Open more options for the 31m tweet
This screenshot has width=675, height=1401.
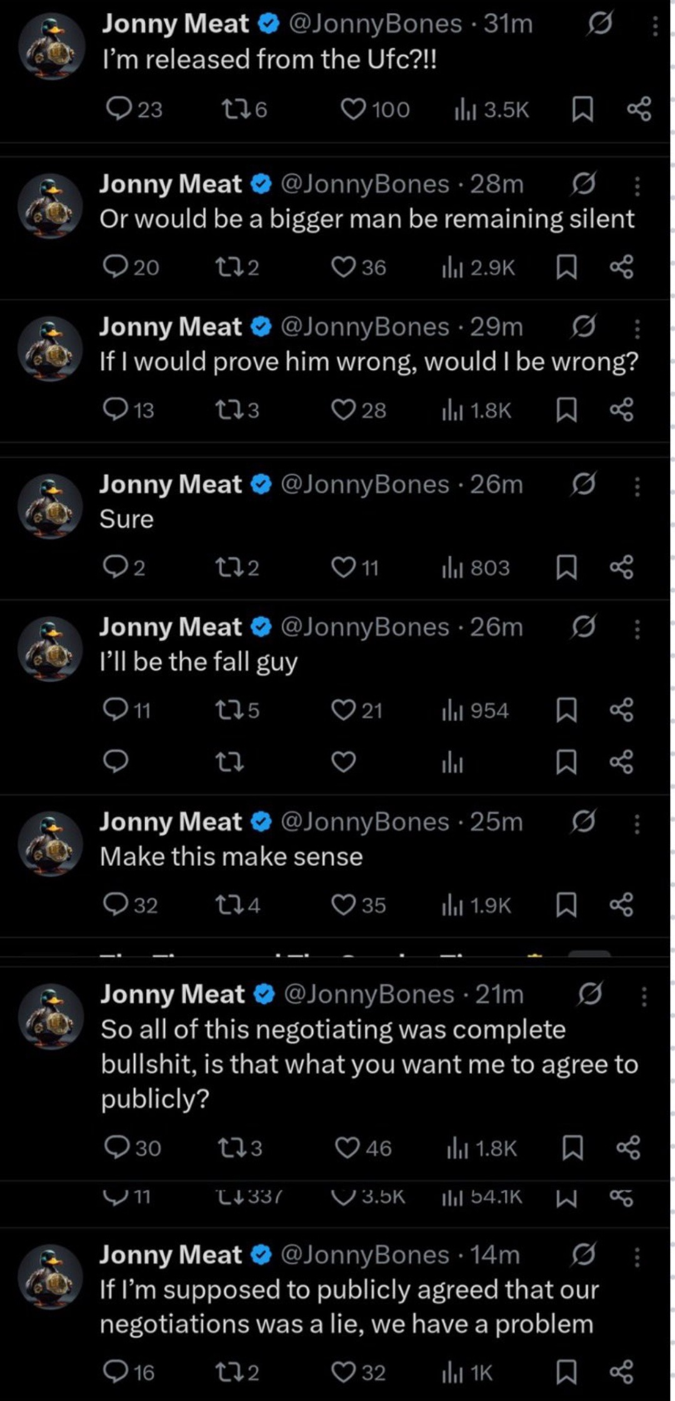tap(654, 26)
